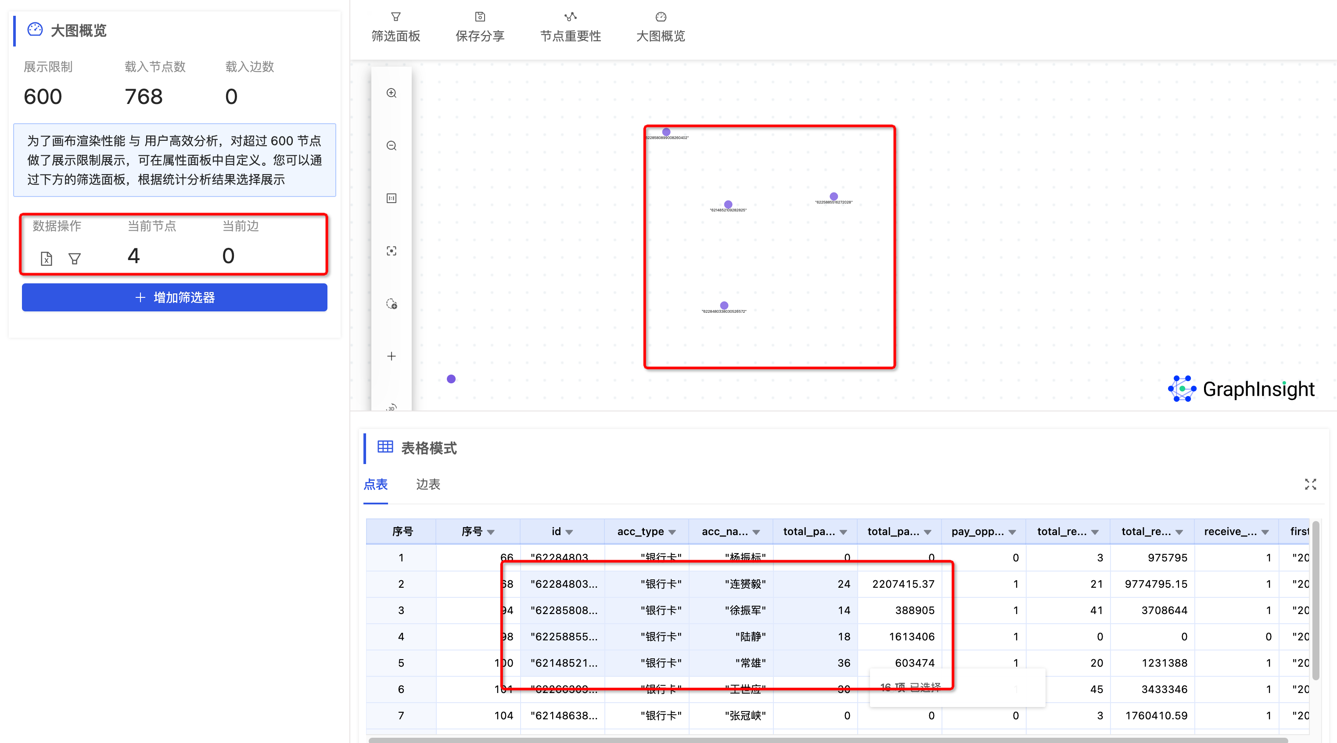Zoom in on the graph canvas
Image resolution: width=1337 pixels, height=743 pixels.
(x=392, y=93)
